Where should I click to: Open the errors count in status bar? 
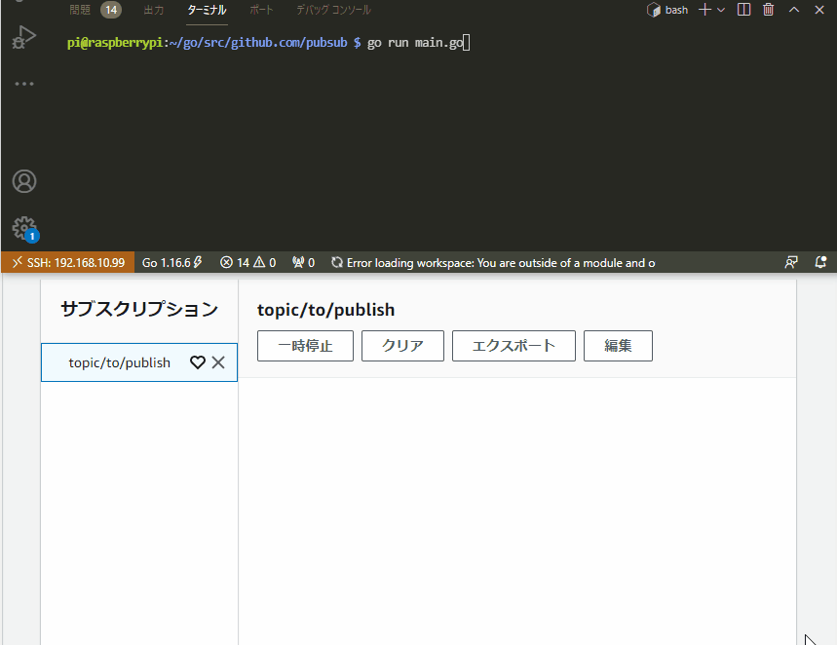(235, 263)
